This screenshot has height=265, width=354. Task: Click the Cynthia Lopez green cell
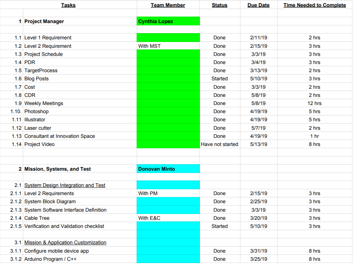[x=168, y=21]
